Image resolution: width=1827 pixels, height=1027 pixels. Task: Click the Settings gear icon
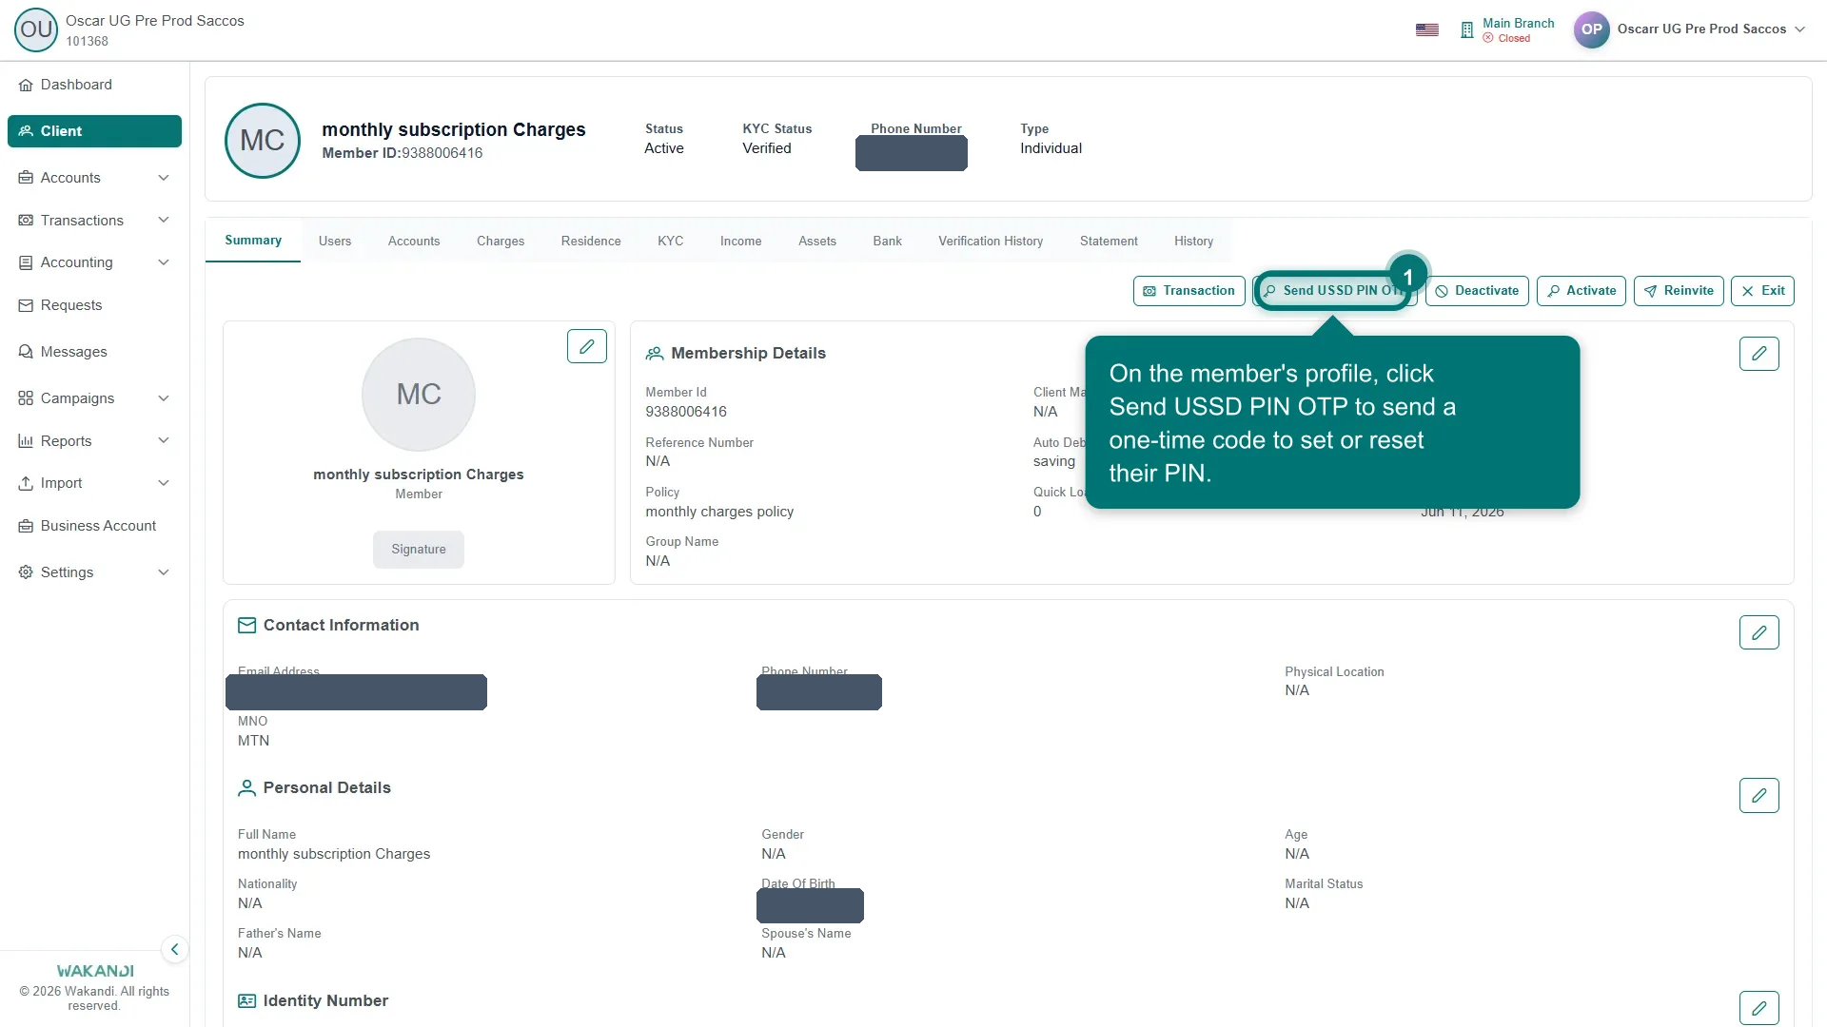click(26, 572)
